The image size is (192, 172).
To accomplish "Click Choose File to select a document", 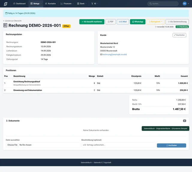I will click(12, 145).
